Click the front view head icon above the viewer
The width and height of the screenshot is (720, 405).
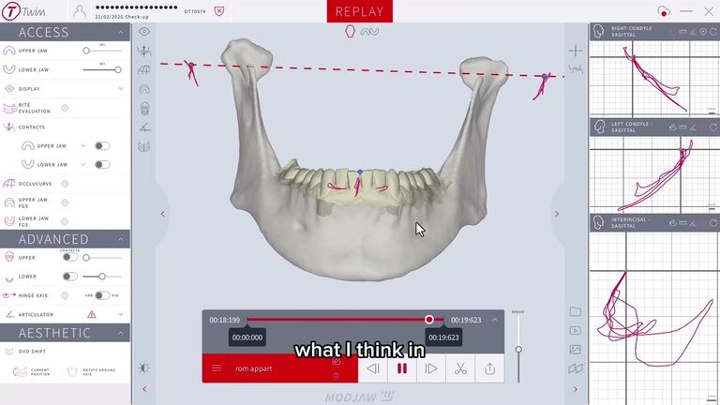point(350,31)
